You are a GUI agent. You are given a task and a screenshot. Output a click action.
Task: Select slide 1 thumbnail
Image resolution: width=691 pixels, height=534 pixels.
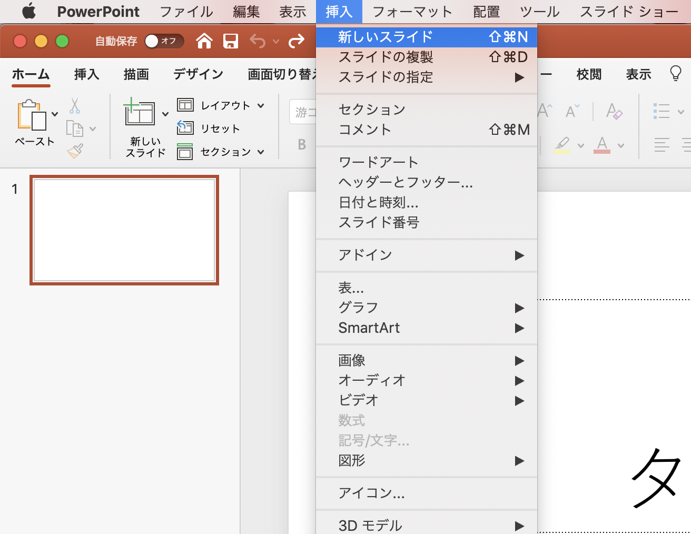click(x=124, y=230)
